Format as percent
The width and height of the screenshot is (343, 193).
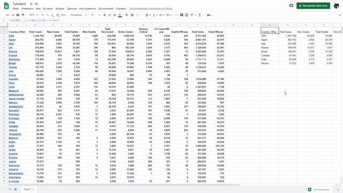pos(48,15)
